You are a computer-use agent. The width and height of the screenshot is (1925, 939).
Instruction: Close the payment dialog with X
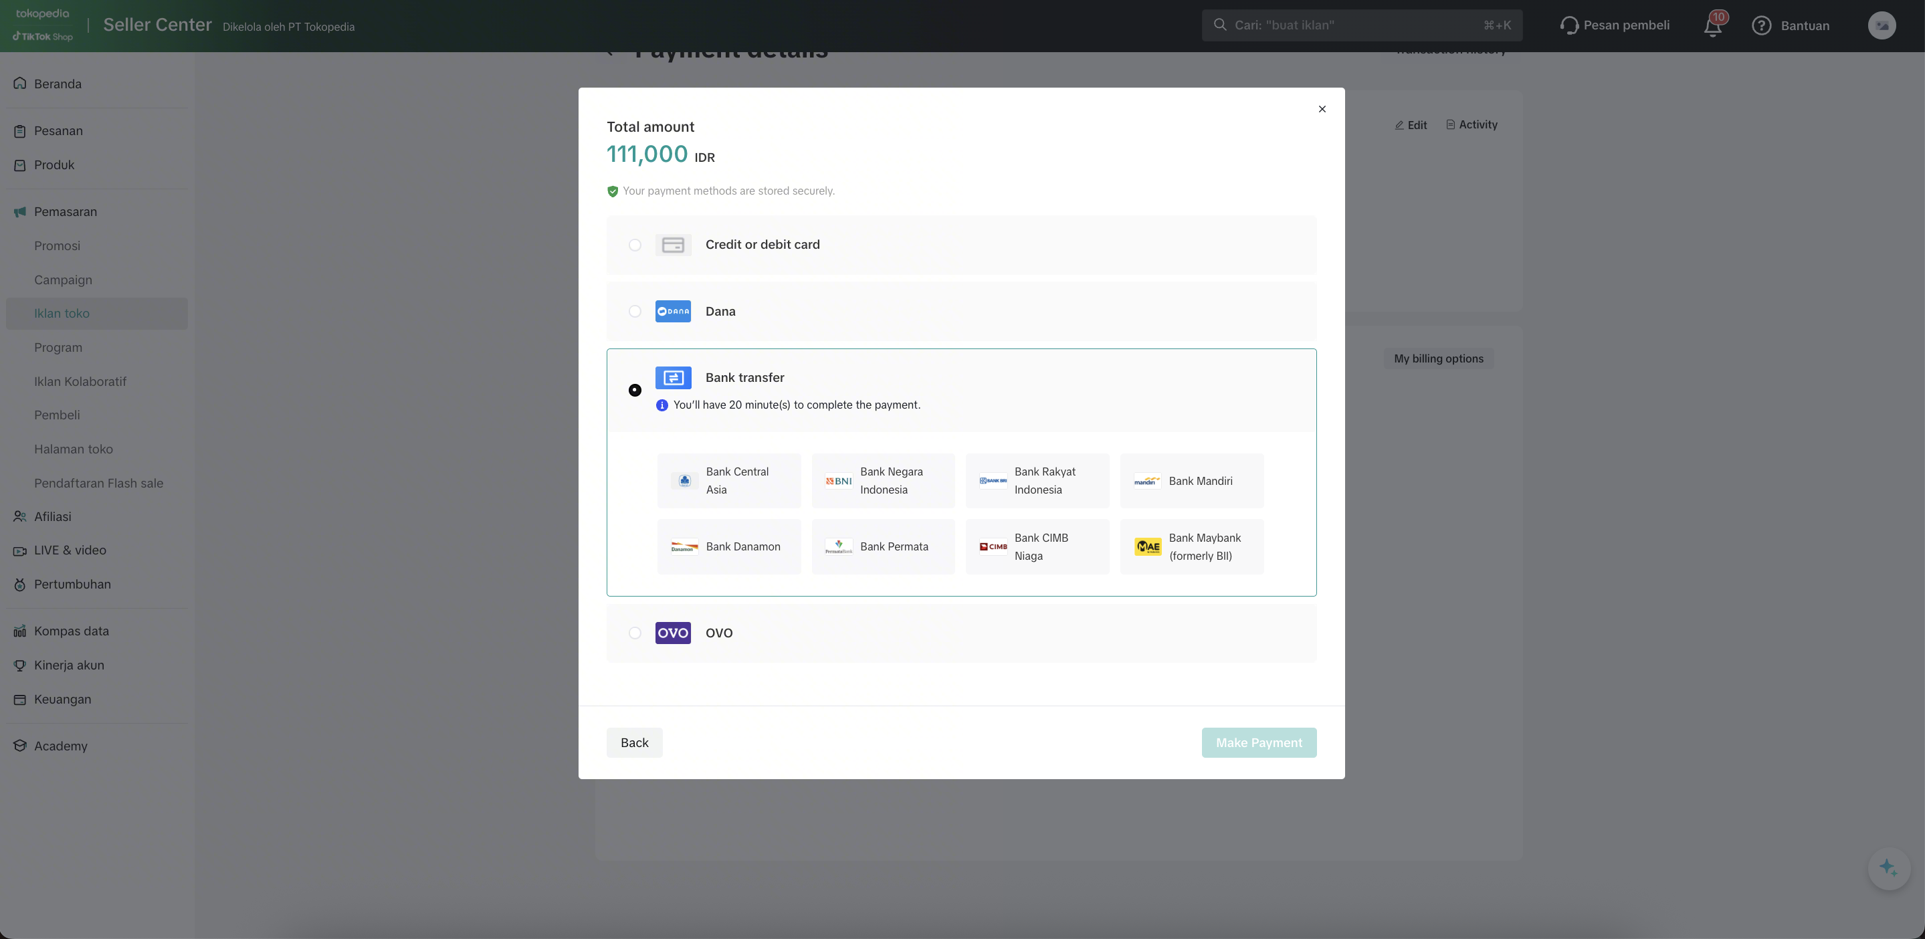point(1322,109)
